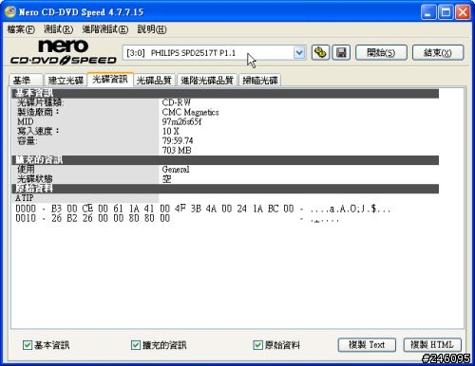Click the General usage value
The width and height of the screenshot is (475, 366).
(176, 170)
